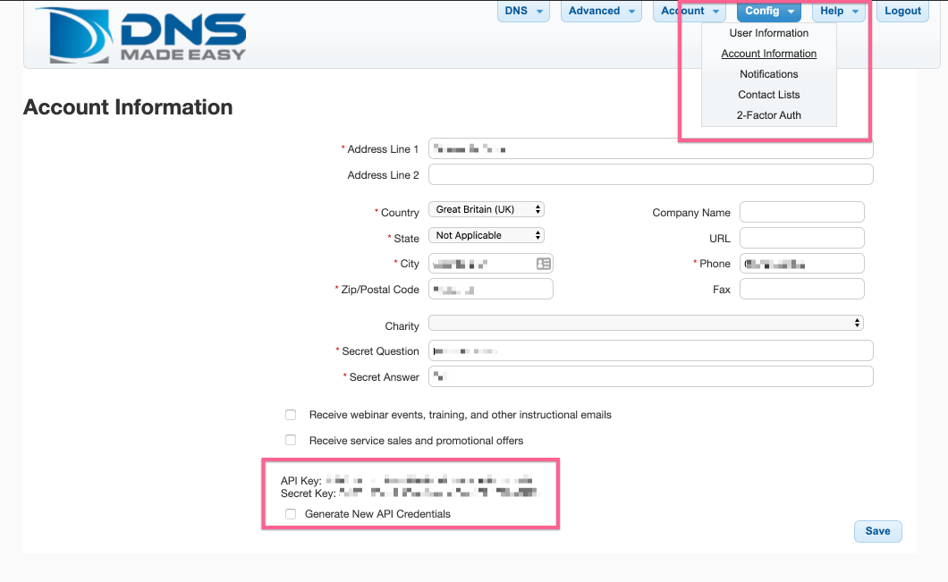
Task: Open the Help menu
Action: click(839, 11)
